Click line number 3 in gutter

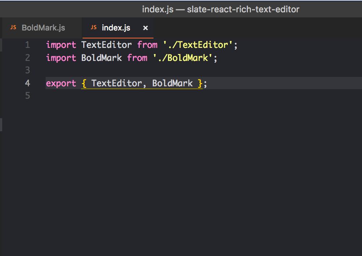point(28,70)
